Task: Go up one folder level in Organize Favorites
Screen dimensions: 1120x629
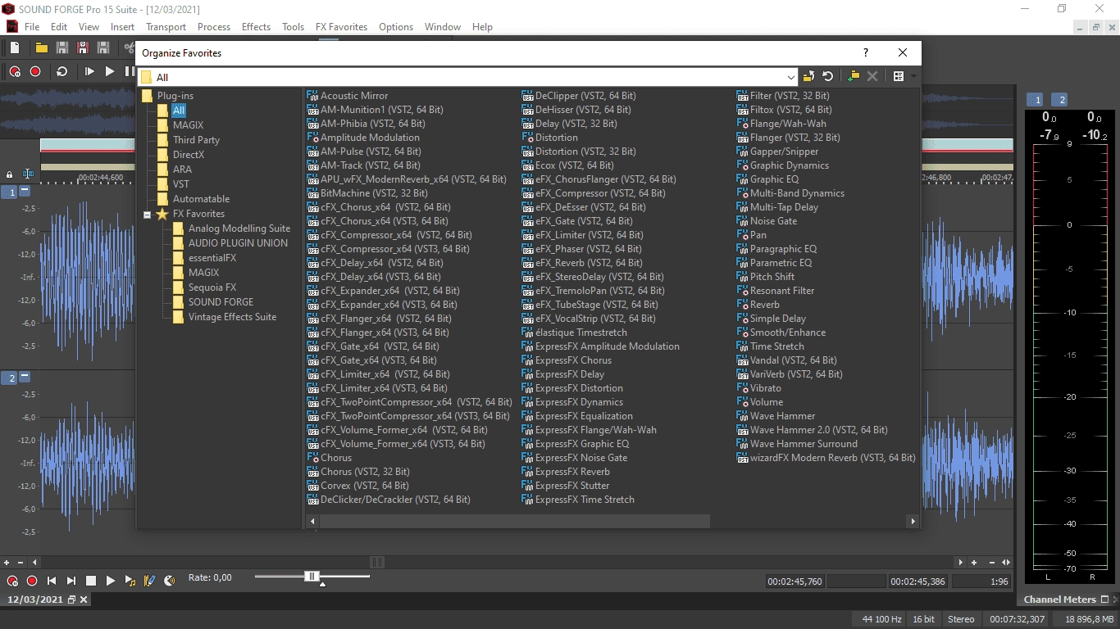Action: coord(808,76)
